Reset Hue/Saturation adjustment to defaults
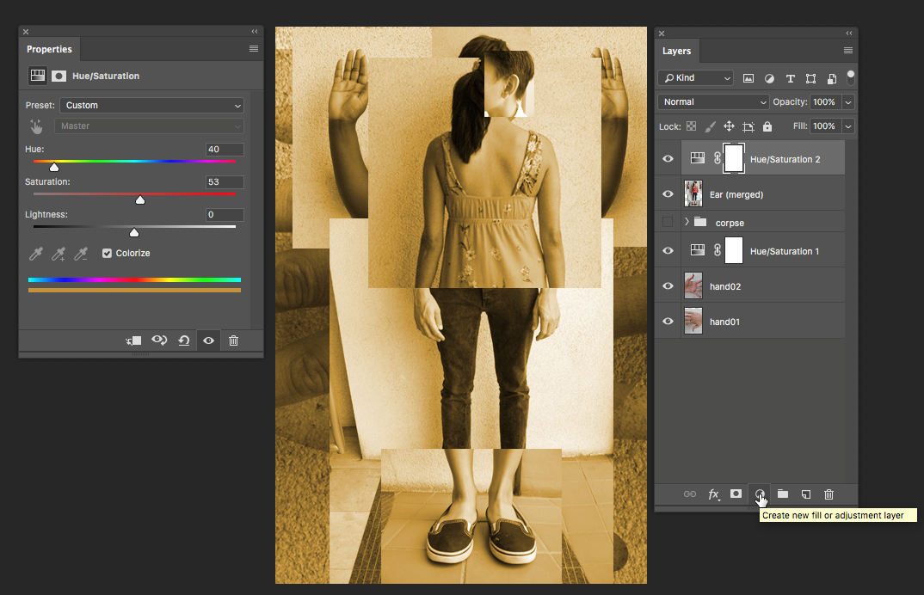The width and height of the screenshot is (924, 595). (x=184, y=340)
